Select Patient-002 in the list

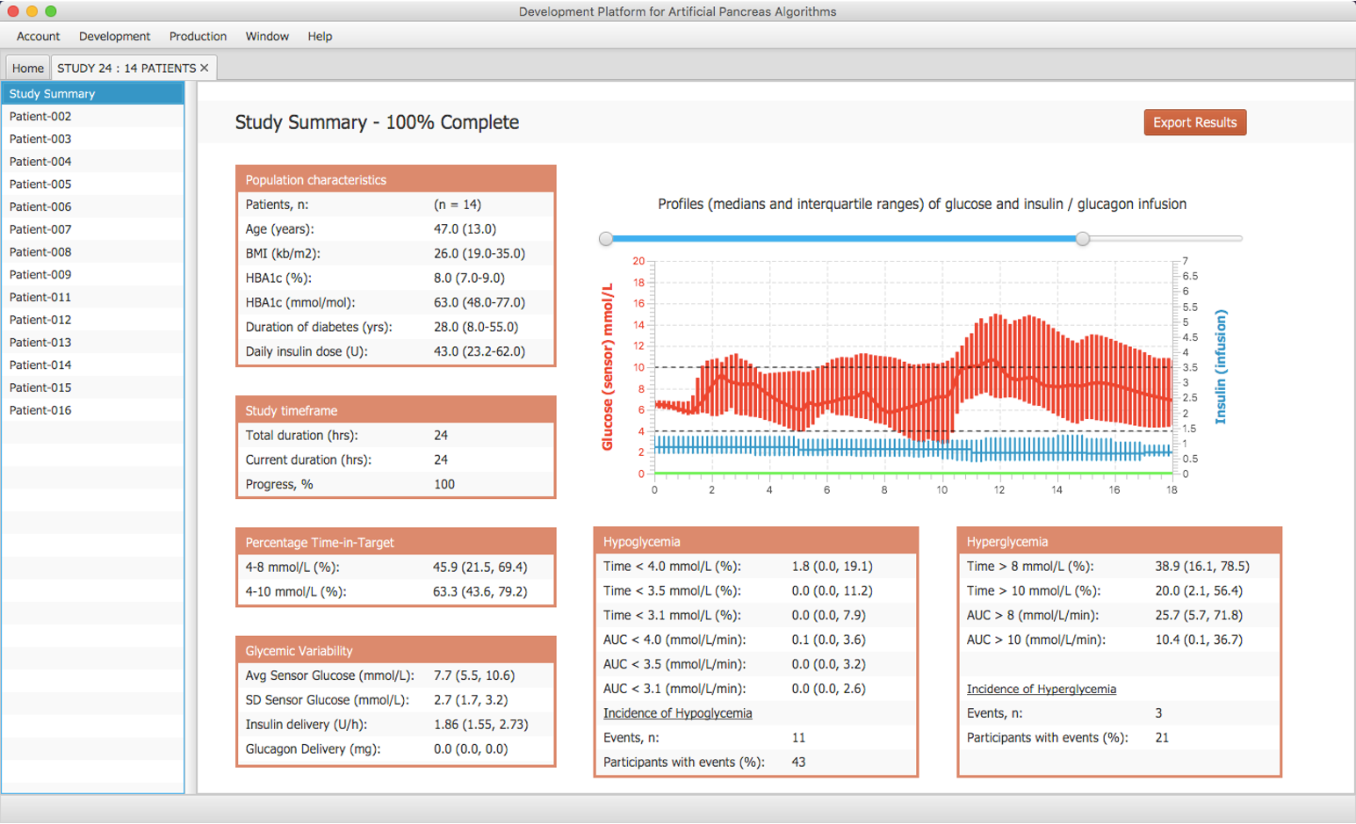(x=40, y=116)
